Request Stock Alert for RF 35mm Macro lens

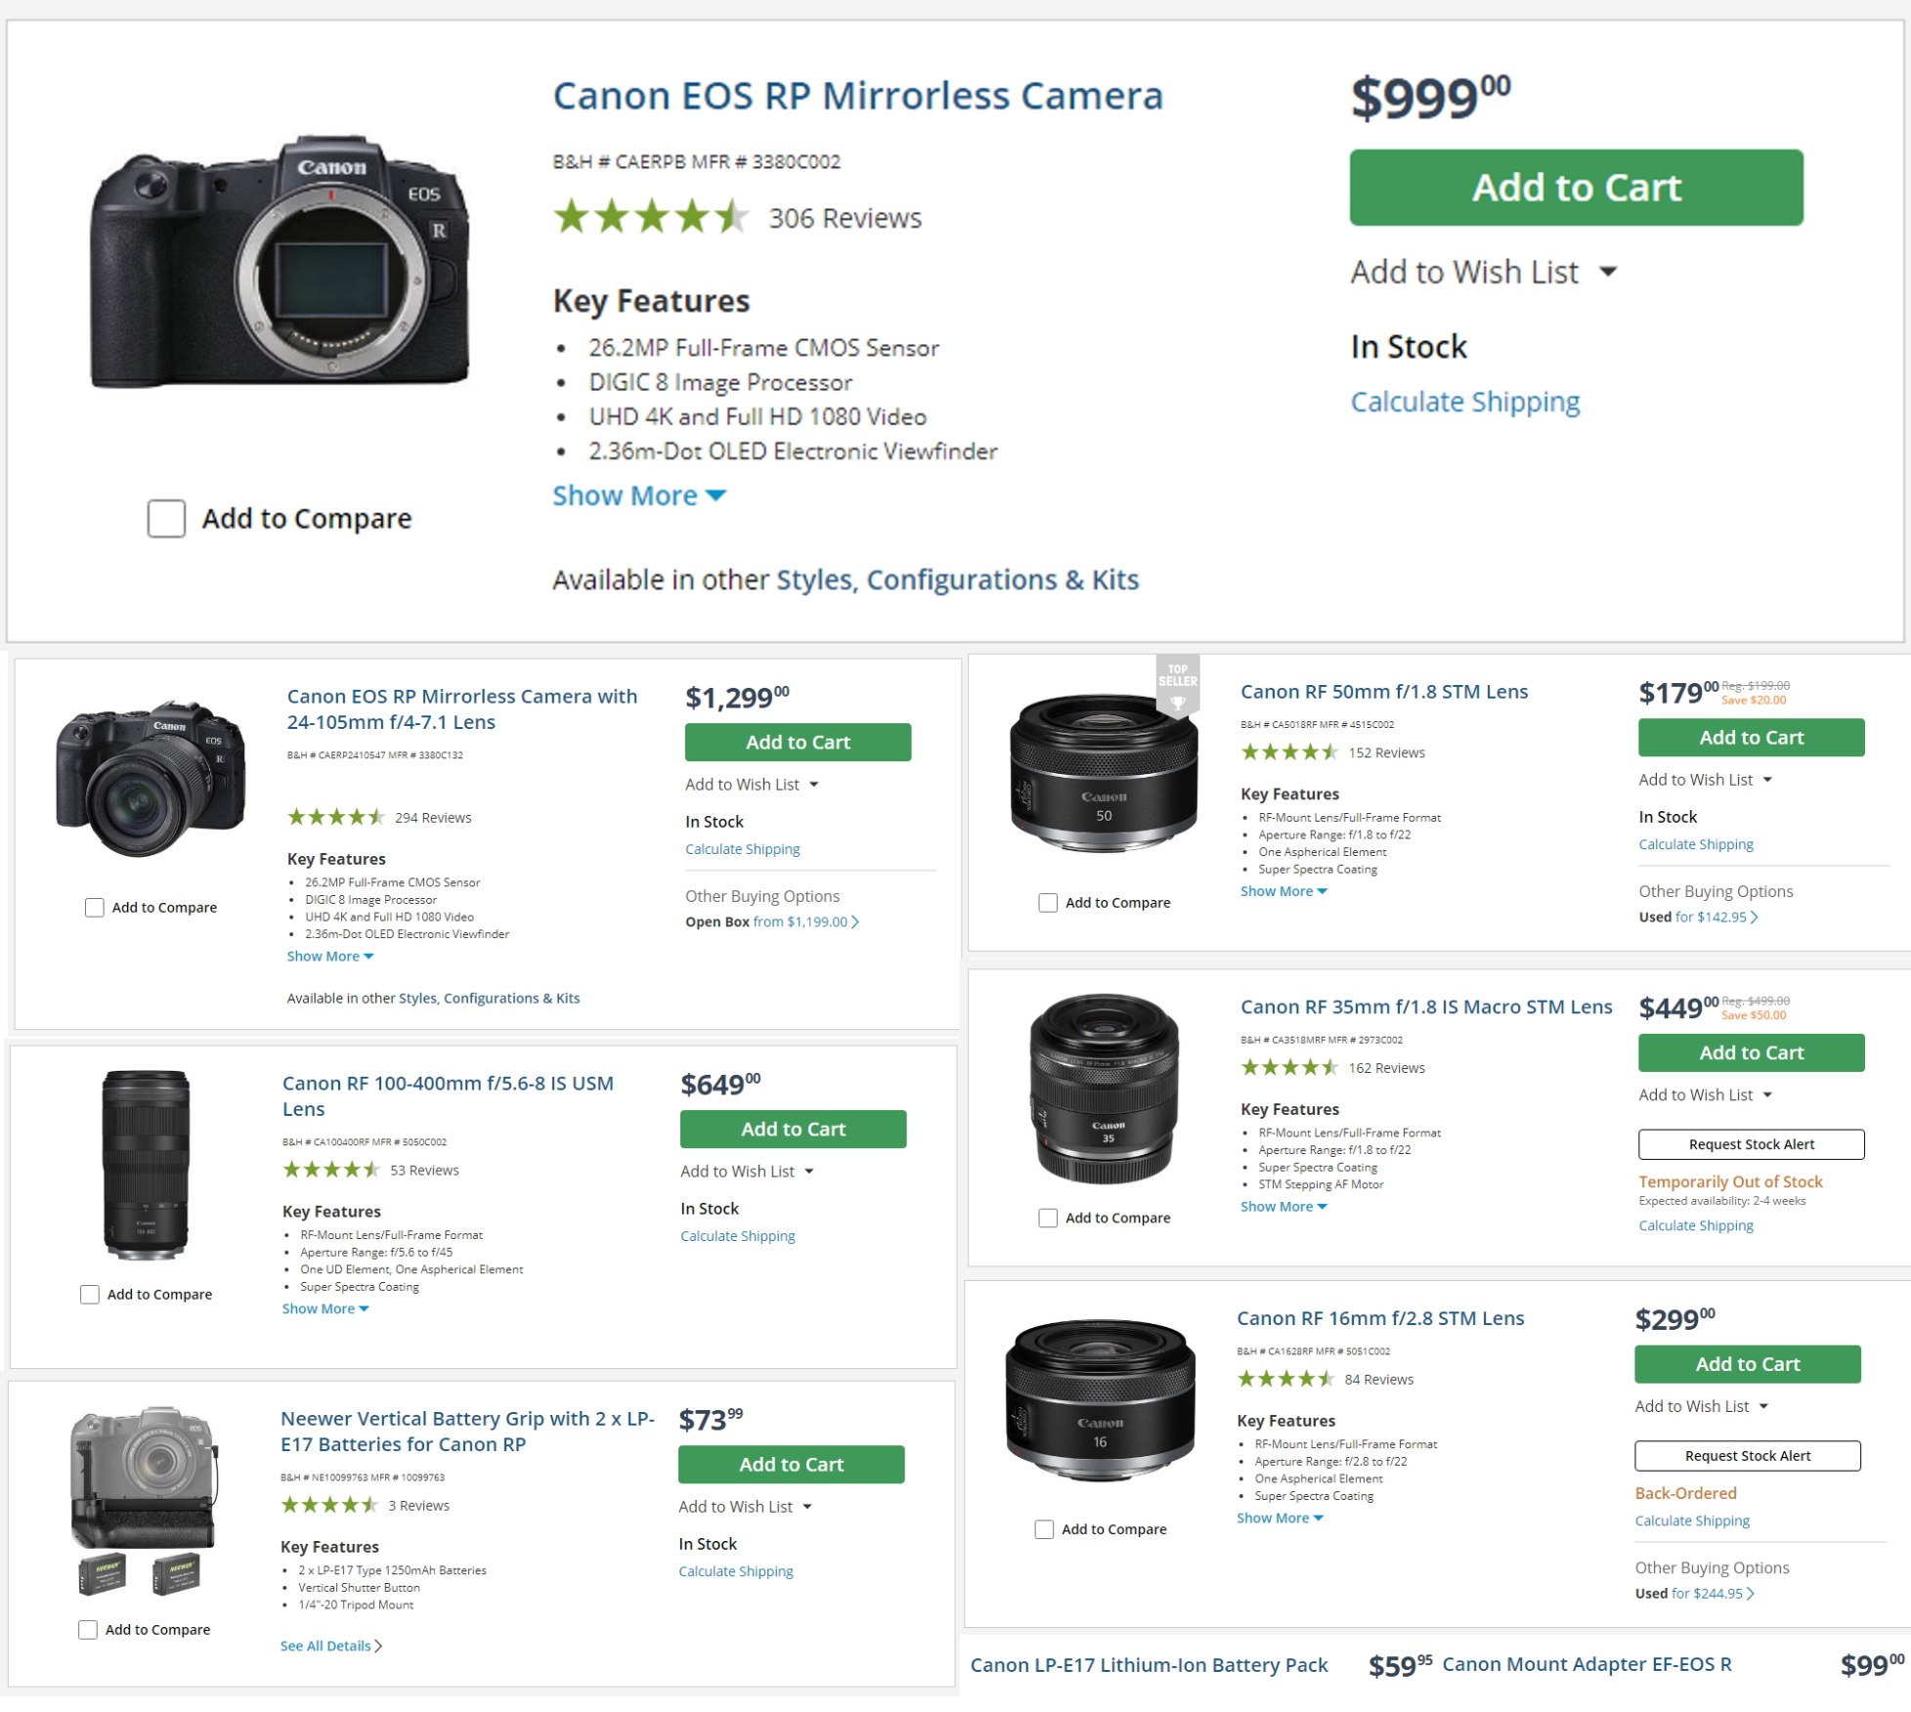click(x=1751, y=1144)
